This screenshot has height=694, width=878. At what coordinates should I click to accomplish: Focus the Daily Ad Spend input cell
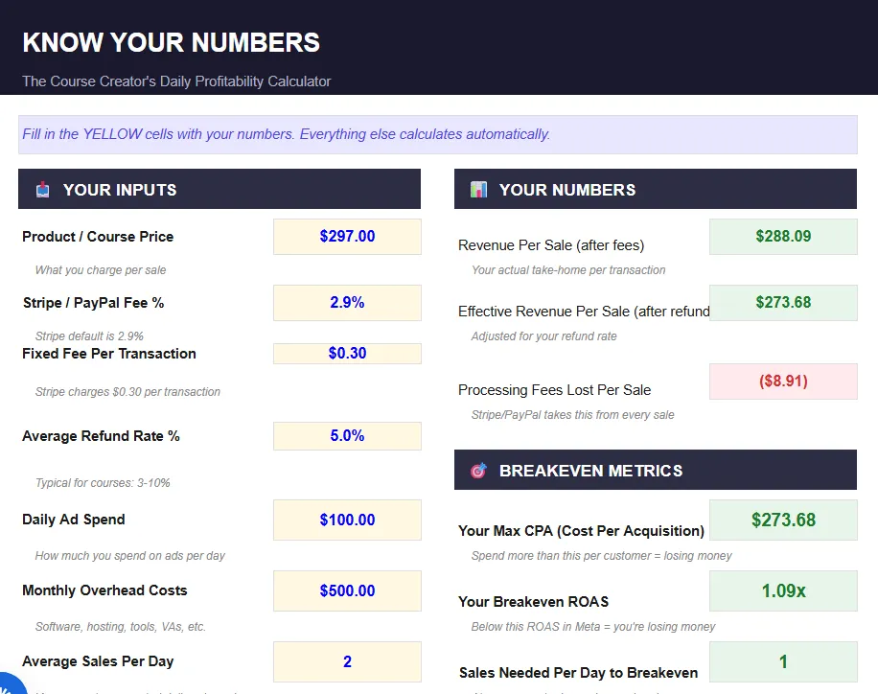347,520
